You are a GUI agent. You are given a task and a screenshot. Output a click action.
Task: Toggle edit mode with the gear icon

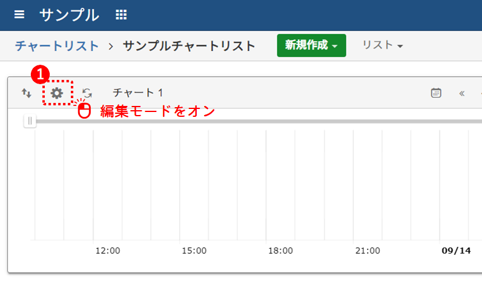pos(57,93)
